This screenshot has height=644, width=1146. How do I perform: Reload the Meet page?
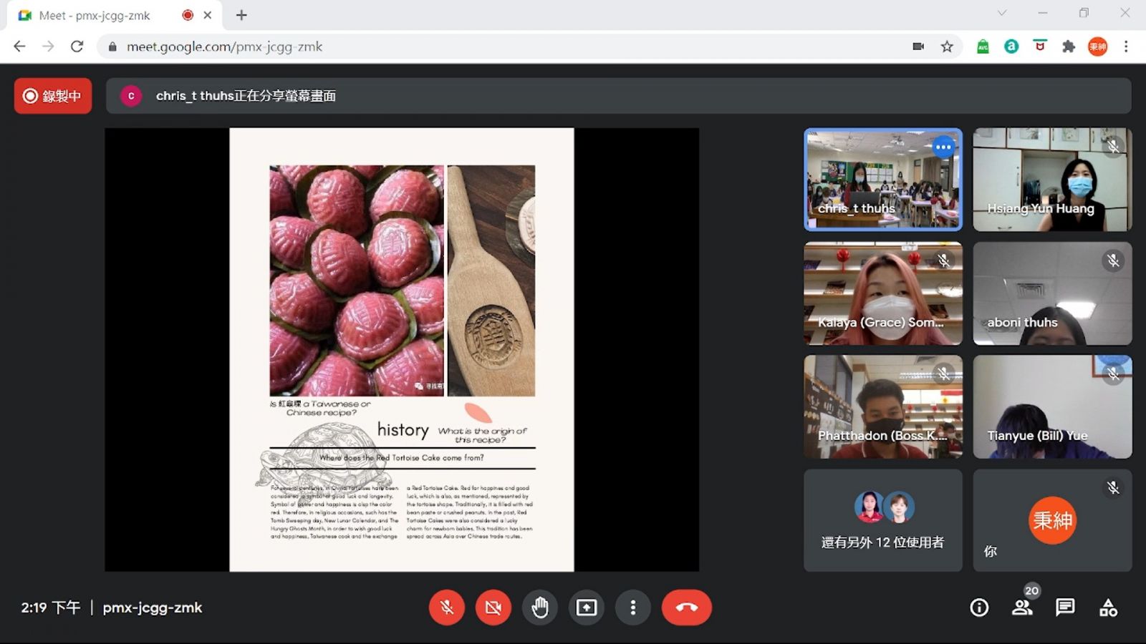[x=77, y=47]
